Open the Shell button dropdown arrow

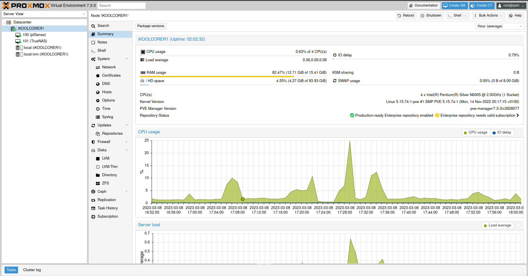click(466, 16)
